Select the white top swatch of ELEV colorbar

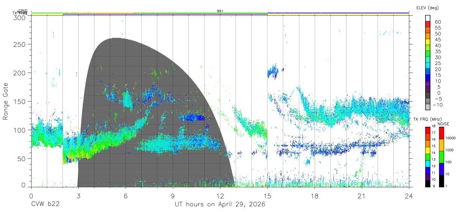click(x=429, y=18)
